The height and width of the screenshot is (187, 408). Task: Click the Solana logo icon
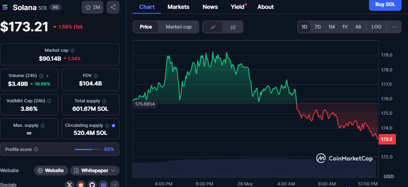click(5, 7)
